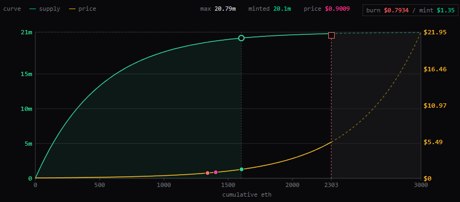Click the 500 x-axis label
The width and height of the screenshot is (460, 202).
(100, 185)
